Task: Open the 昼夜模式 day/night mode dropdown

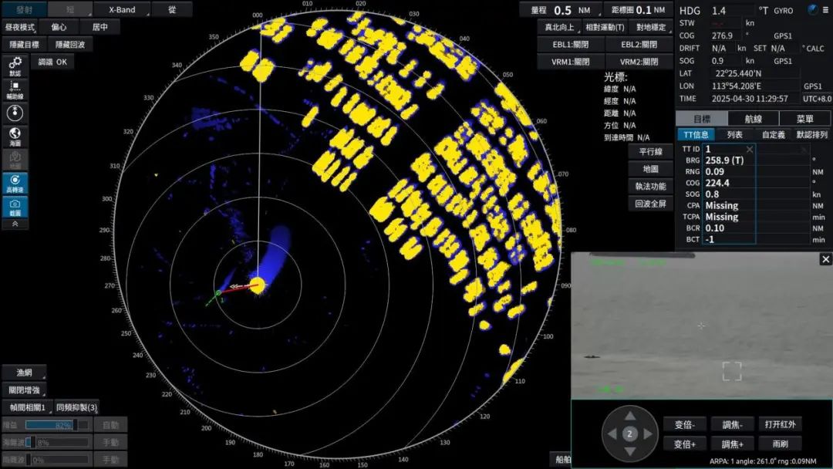Action: coord(19,27)
